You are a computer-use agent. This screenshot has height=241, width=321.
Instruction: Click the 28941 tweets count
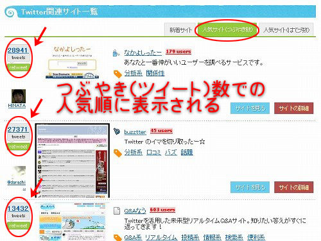point(18,51)
